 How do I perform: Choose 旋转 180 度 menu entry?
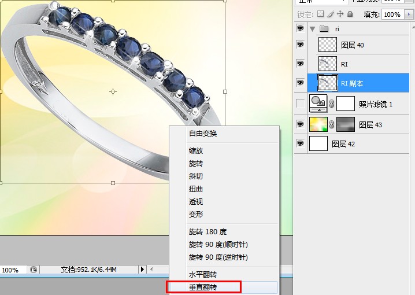click(208, 232)
